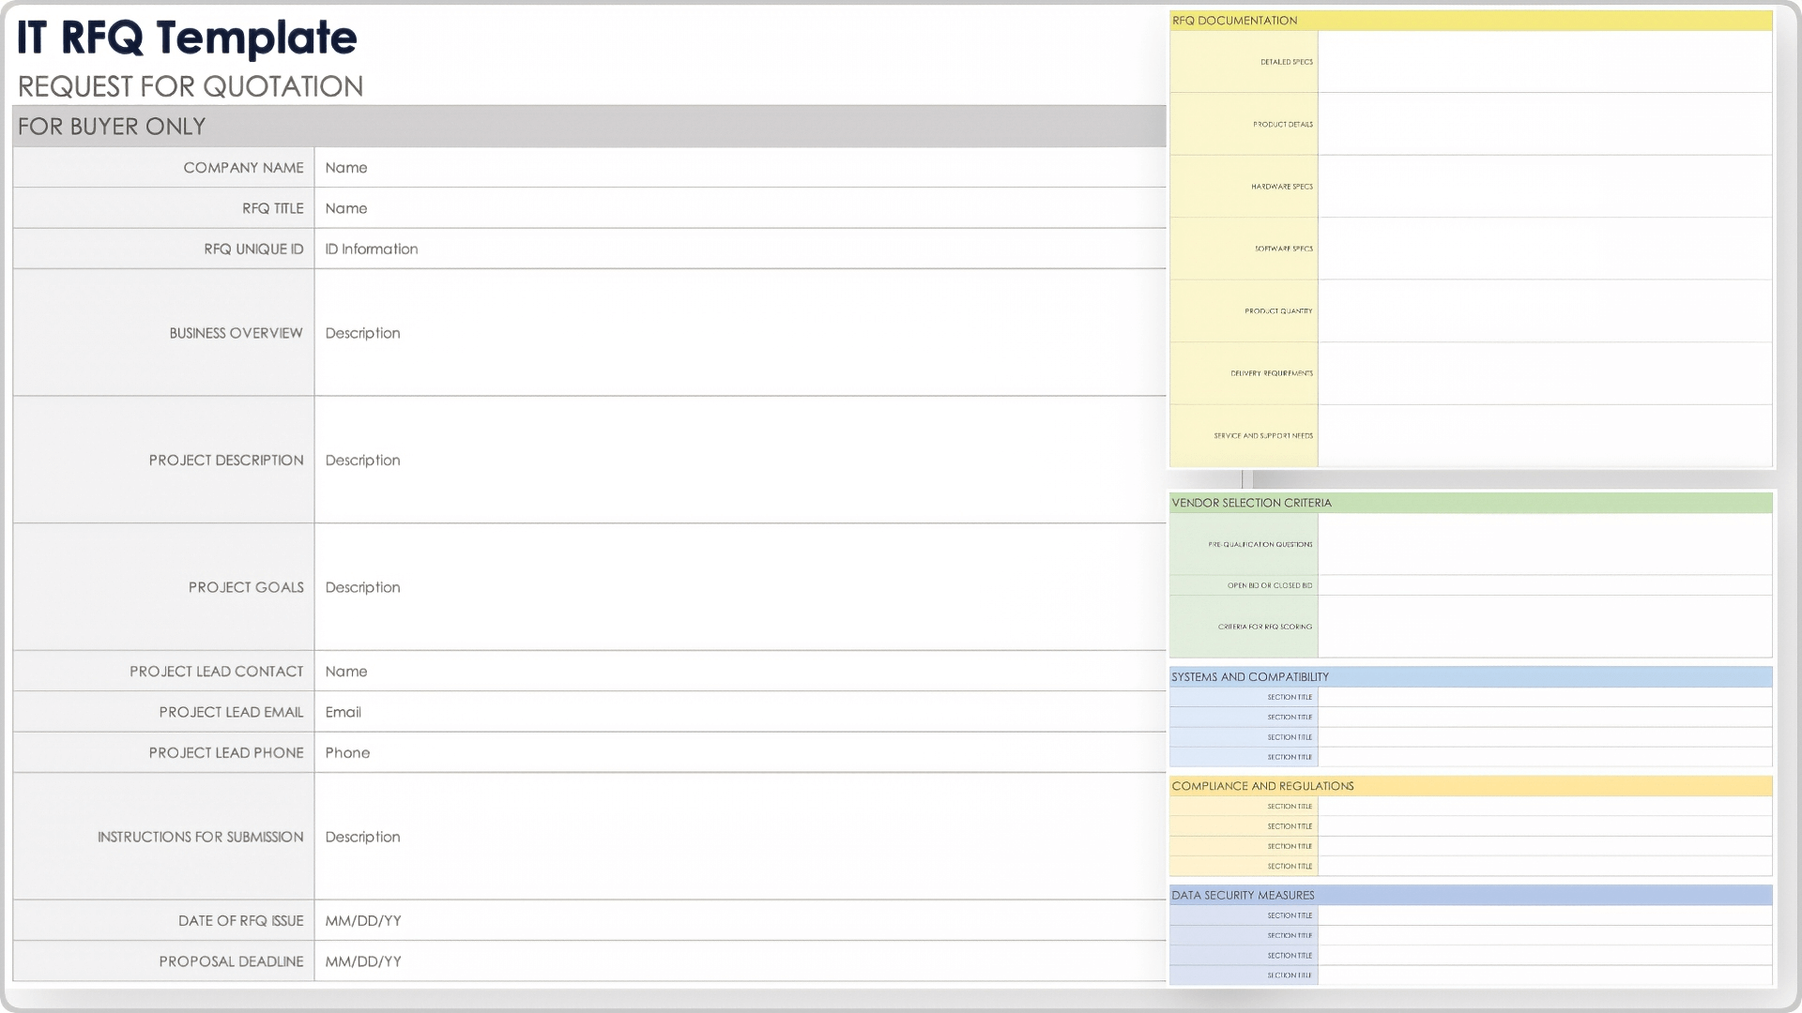Click the Project Description text area

point(740,461)
